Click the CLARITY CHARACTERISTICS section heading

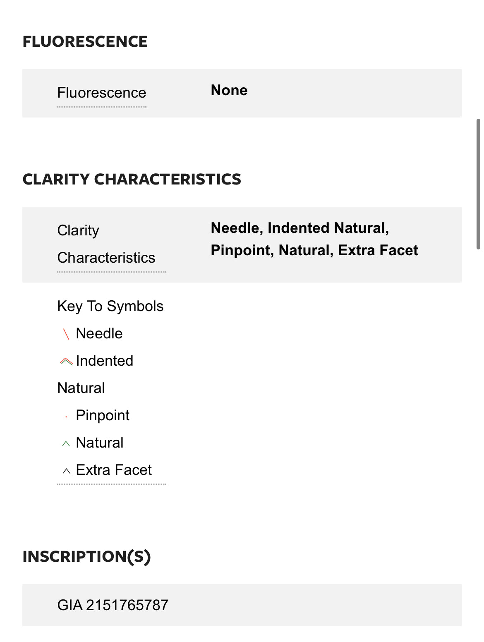pyautogui.click(x=132, y=179)
